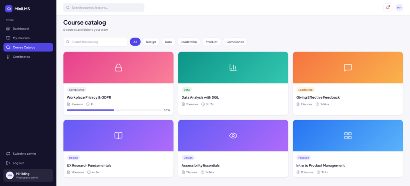Switch to admin view
This screenshot has width=410, height=186.
click(x=28, y=154)
